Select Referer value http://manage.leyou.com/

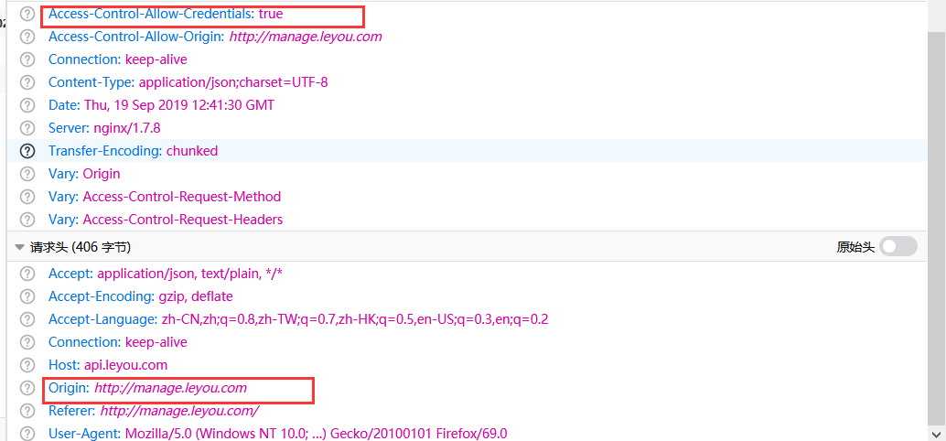click(180, 411)
